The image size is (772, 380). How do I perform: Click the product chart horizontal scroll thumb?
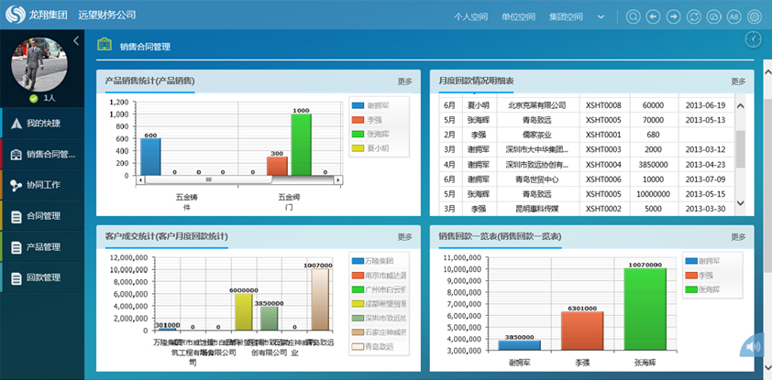coord(208,179)
